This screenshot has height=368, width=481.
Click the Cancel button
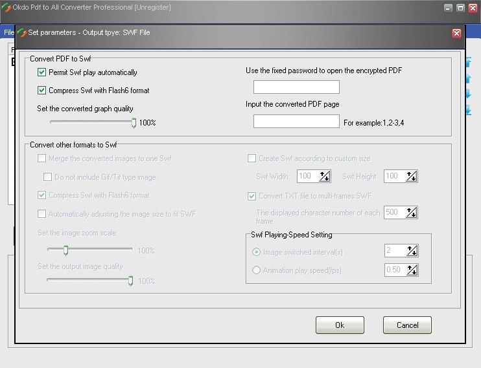[407, 325]
